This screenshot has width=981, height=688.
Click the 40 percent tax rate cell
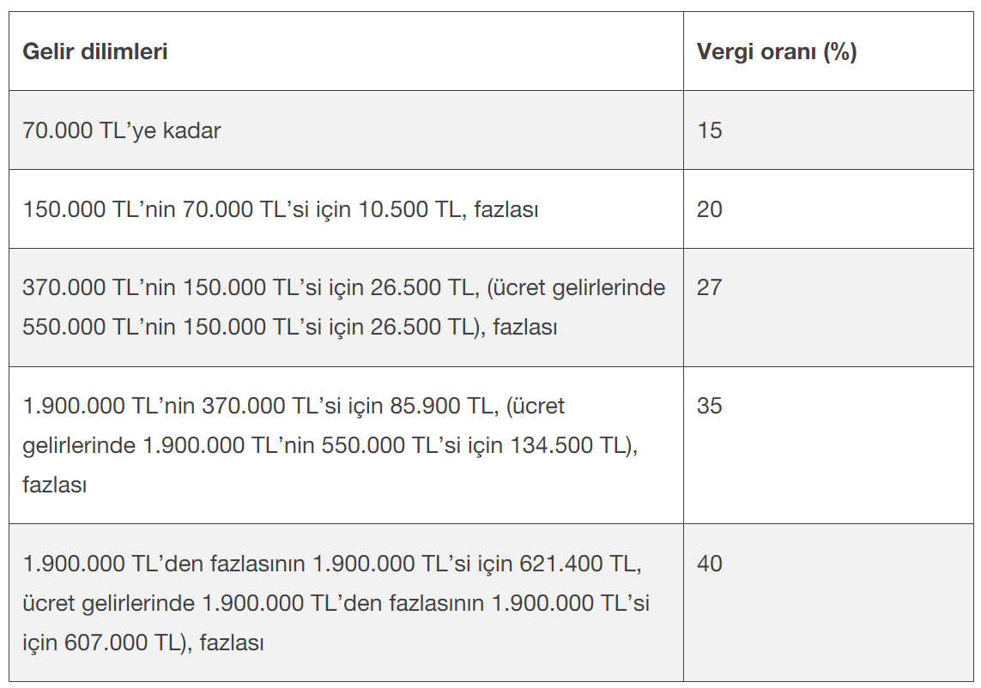(x=710, y=564)
